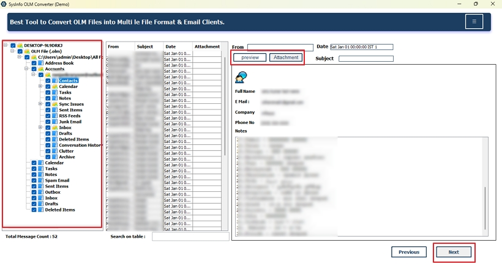The height and width of the screenshot is (264, 502).
Task: Click the SysInfo app logo in title bar
Action: click(x=4, y=4)
